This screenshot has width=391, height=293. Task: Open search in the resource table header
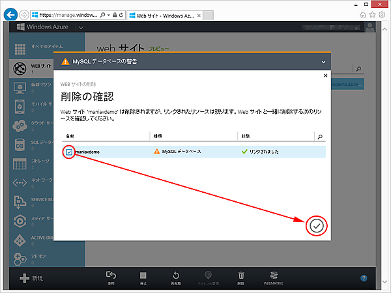(319, 137)
